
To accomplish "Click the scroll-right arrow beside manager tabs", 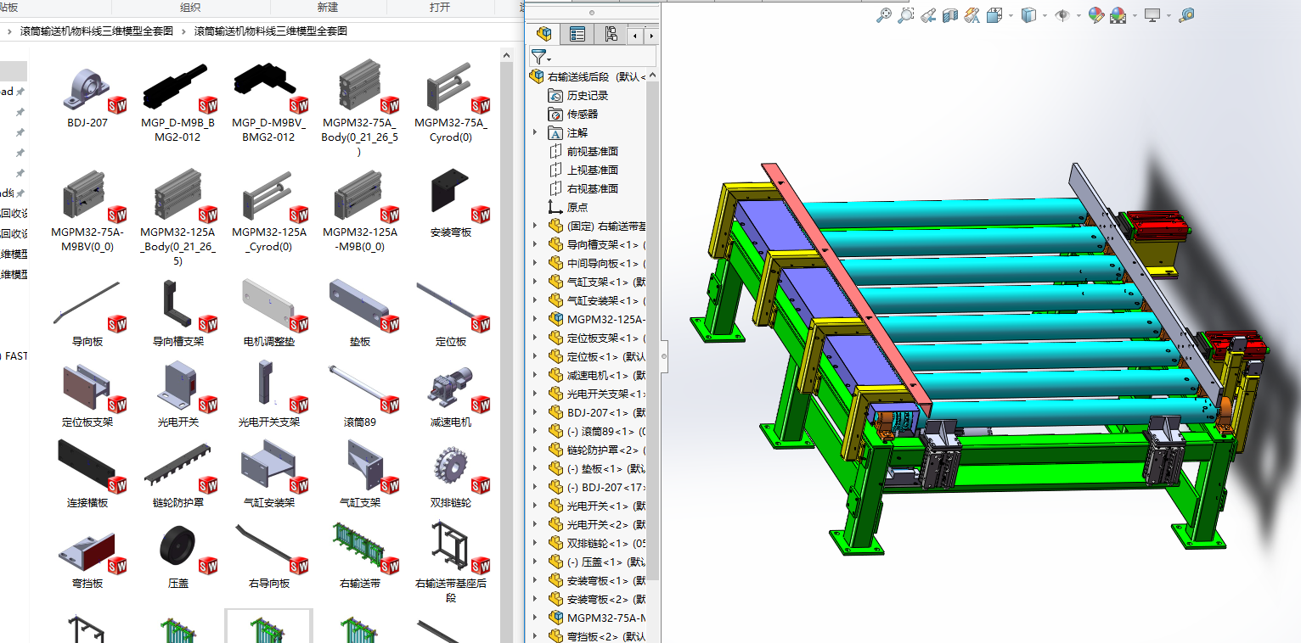I will (x=651, y=36).
